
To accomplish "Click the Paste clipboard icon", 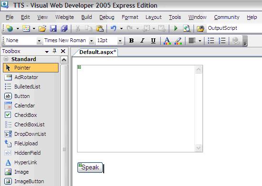I will coord(100,28).
